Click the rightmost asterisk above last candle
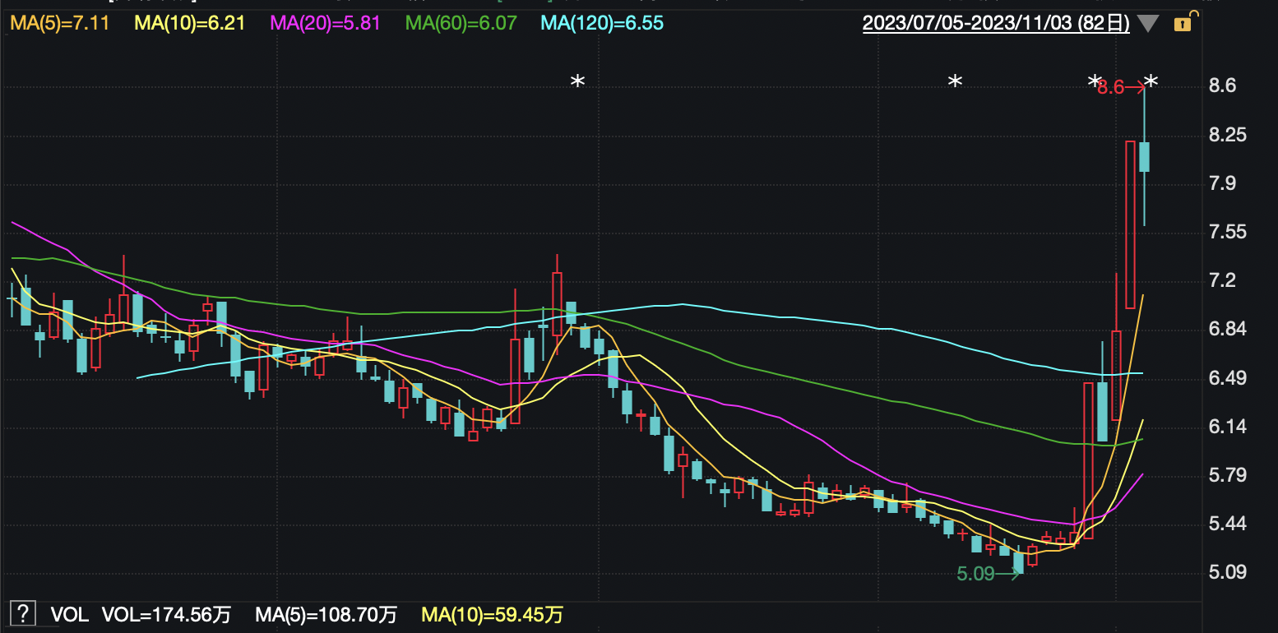Viewport: 1278px width, 633px height. click(1151, 82)
